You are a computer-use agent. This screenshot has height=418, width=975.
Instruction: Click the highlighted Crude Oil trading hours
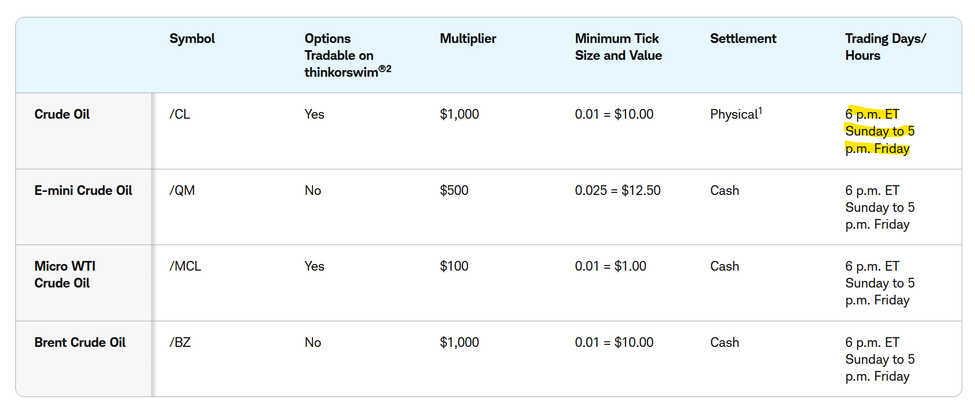pos(880,131)
